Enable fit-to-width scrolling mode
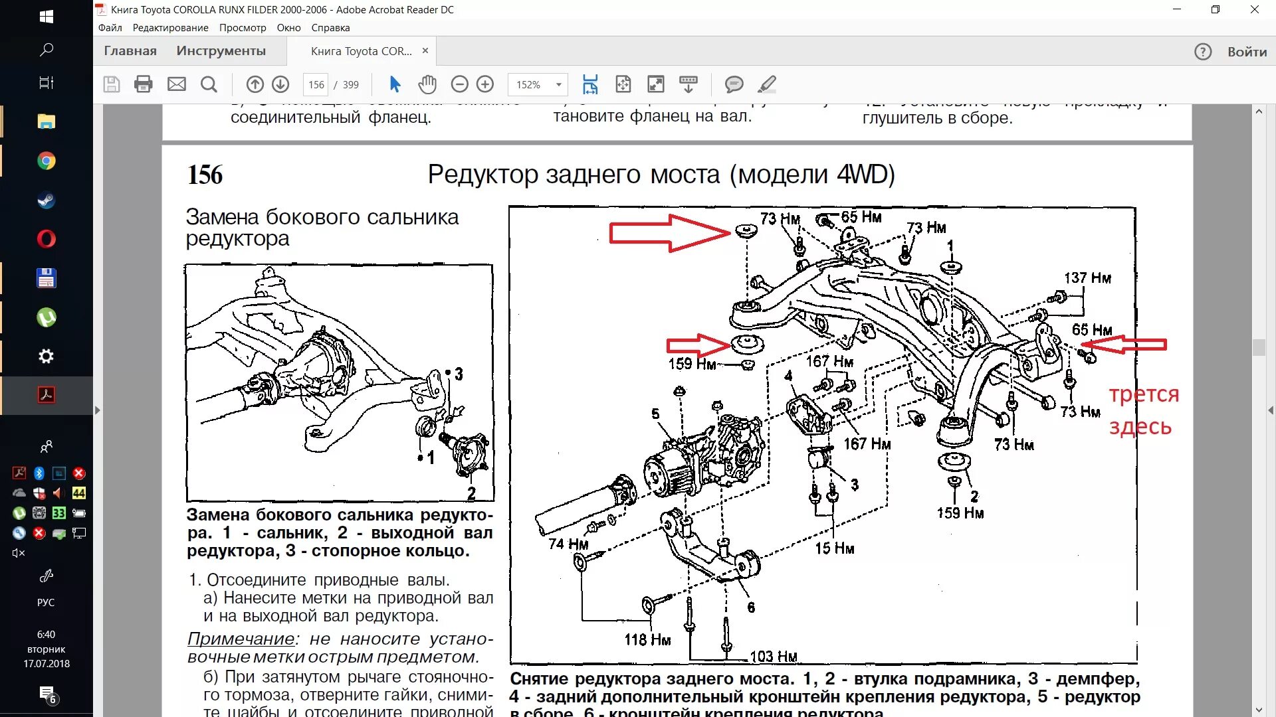The width and height of the screenshot is (1276, 717). [590, 84]
